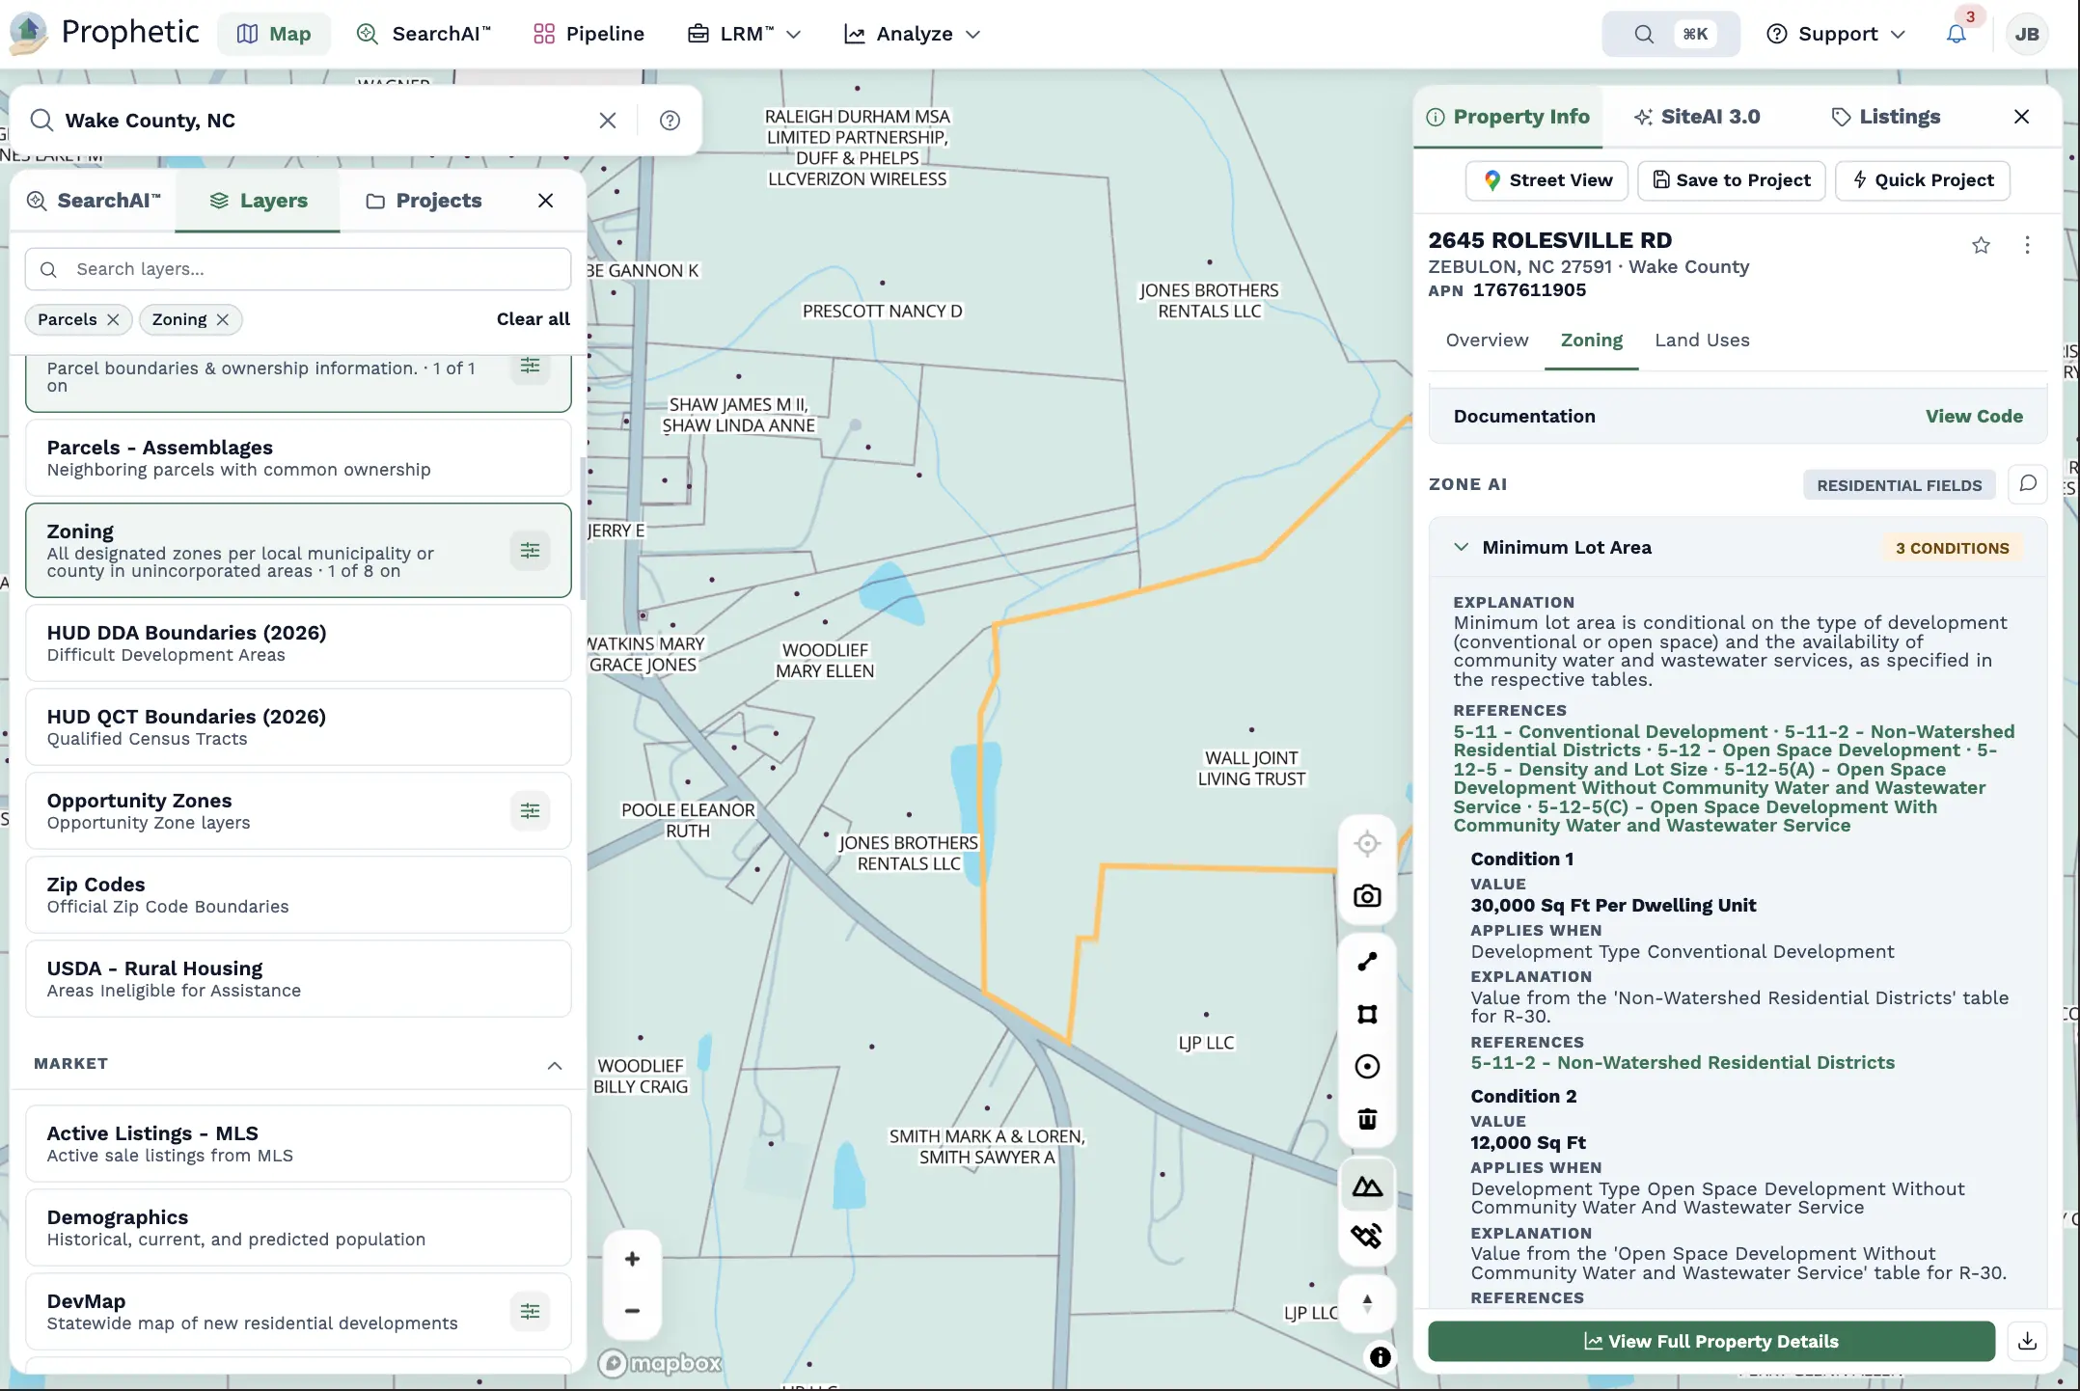Toggle satellite imagery icon
Screen dimensions: 2080x1391
[x=1367, y=1236]
